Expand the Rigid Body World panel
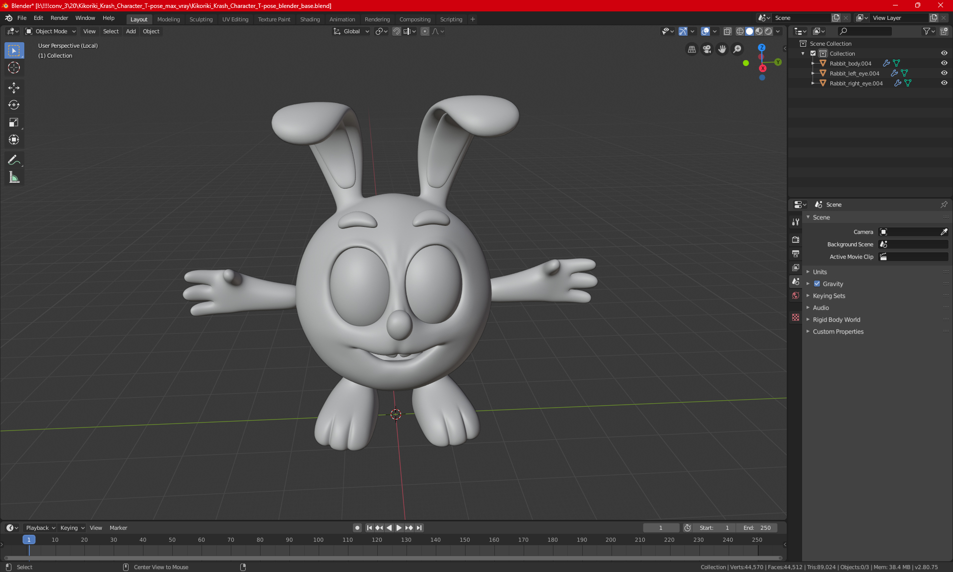The width and height of the screenshot is (953, 572). tap(836, 320)
